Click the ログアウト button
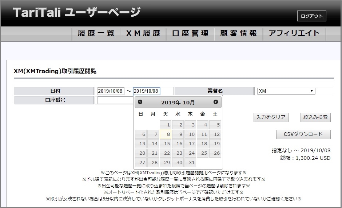This screenshot has width=342, height=208. [312, 16]
